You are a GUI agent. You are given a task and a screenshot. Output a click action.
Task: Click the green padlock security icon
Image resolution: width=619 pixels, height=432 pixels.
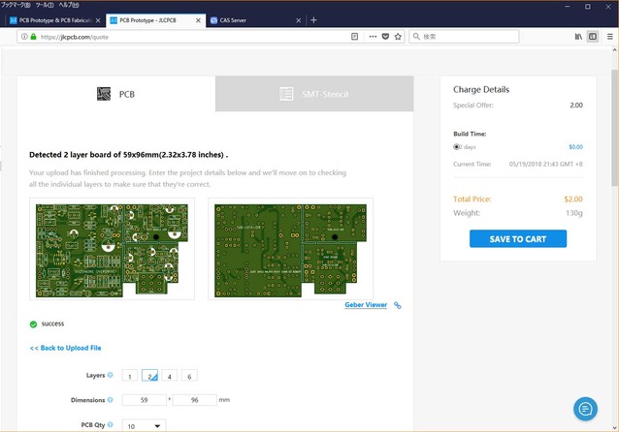[33, 37]
